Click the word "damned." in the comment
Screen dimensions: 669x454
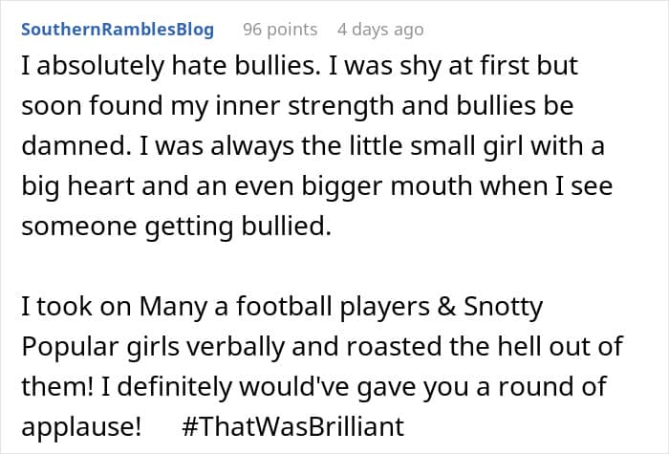pyautogui.click(x=76, y=145)
